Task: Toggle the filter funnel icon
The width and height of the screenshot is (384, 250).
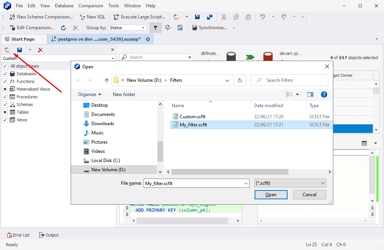Action: click(x=156, y=28)
